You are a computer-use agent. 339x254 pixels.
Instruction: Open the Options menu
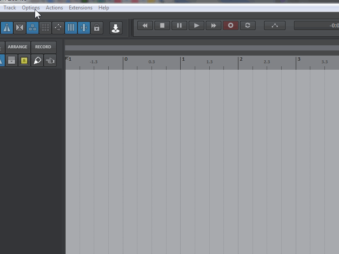[31, 8]
